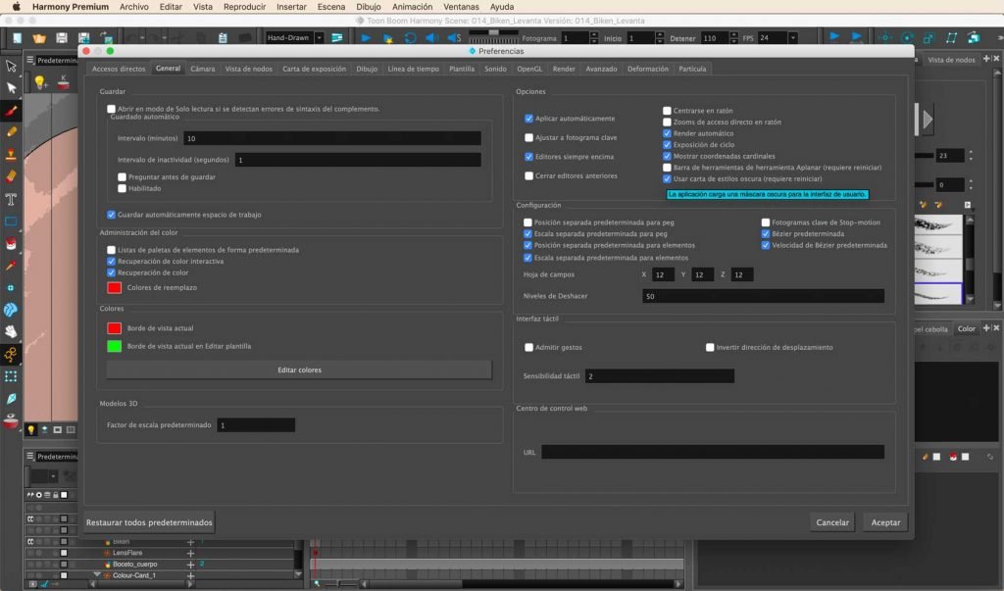Image resolution: width=1004 pixels, height=591 pixels.
Task: Click the Detener field stepper arrows
Action: point(733,38)
